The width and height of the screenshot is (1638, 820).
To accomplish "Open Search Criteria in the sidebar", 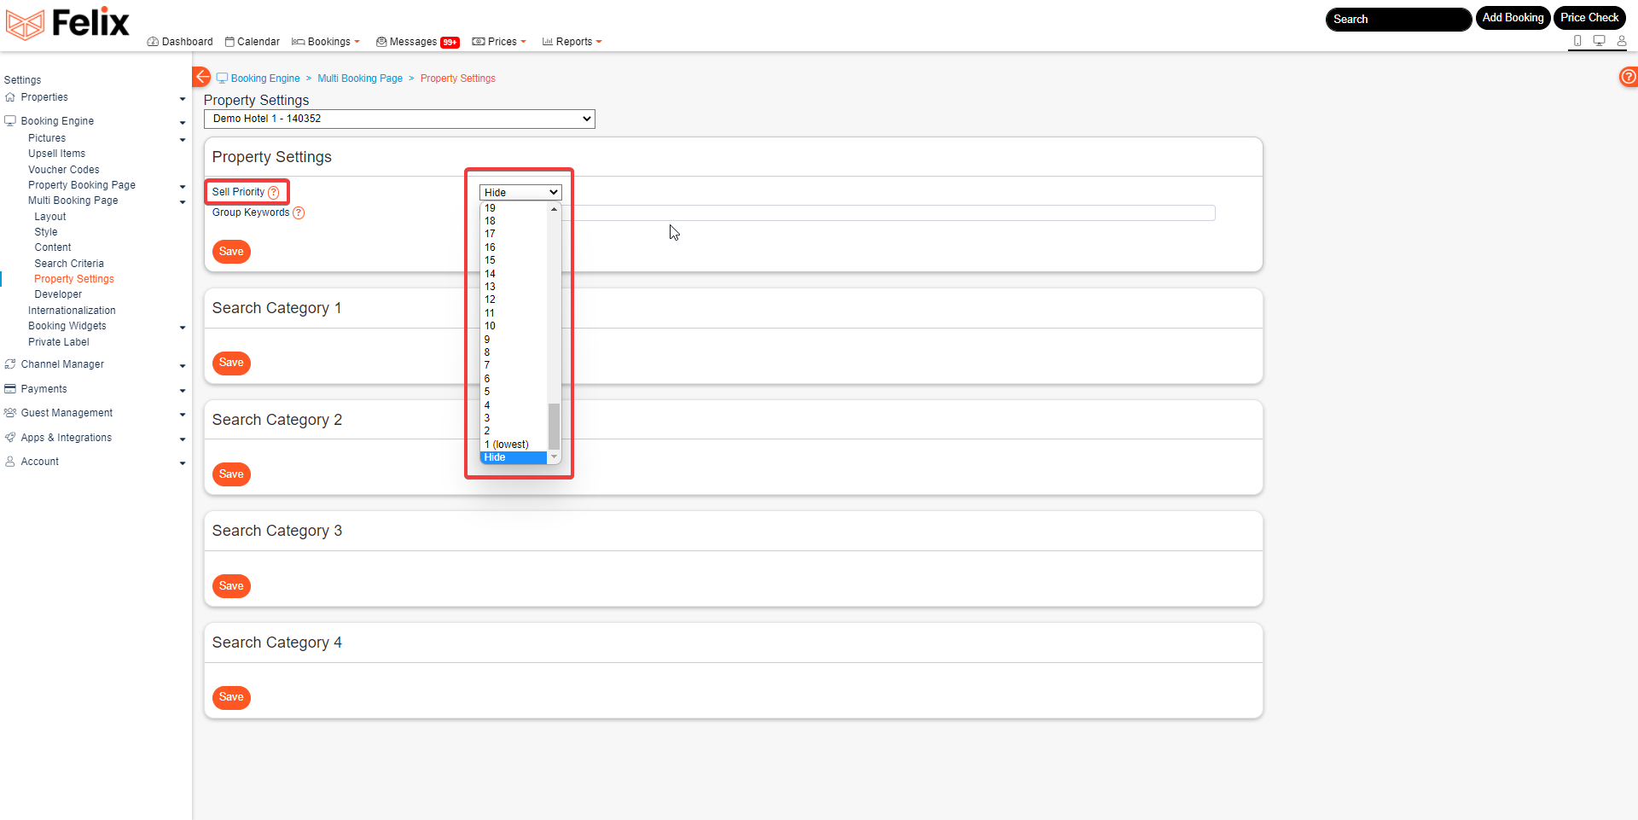I will point(69,264).
